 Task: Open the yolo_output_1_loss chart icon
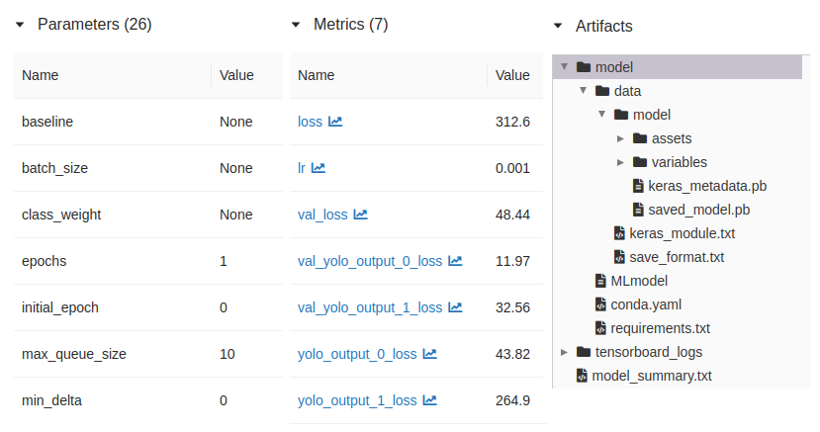pos(430,400)
